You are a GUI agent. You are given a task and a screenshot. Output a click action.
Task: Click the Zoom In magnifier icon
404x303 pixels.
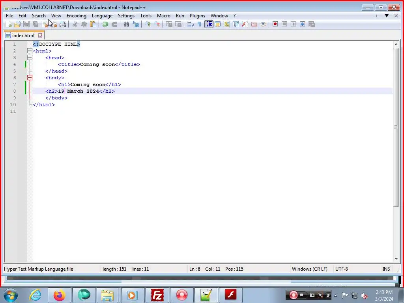pos(148,24)
